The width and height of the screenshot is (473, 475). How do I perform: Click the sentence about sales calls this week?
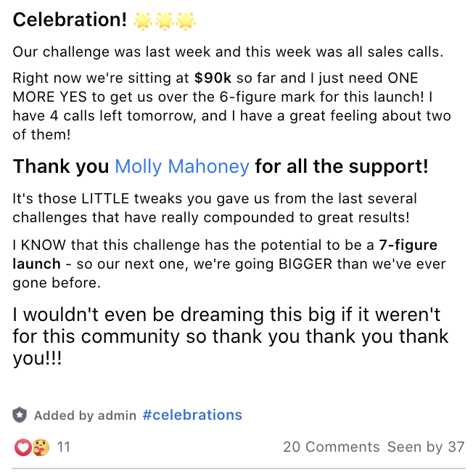[228, 52]
